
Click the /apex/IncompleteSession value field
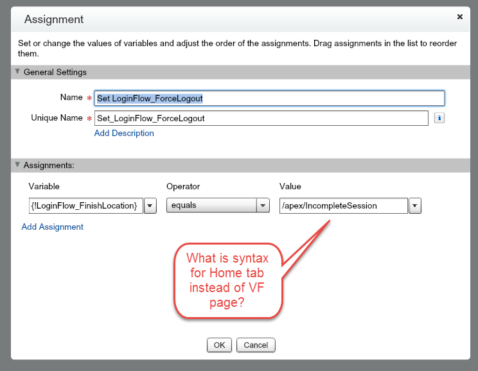pyautogui.click(x=343, y=206)
